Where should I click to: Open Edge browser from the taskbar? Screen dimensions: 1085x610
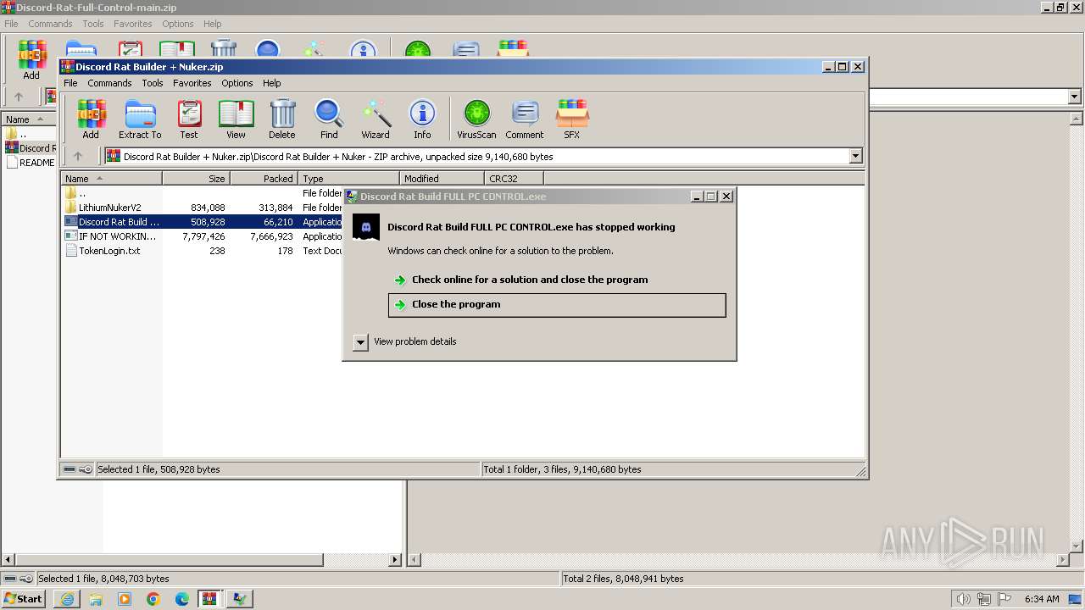click(x=182, y=599)
